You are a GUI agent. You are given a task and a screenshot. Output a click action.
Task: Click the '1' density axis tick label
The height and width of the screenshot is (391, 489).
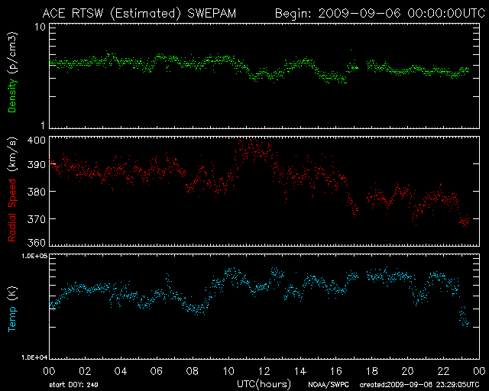pos(43,125)
